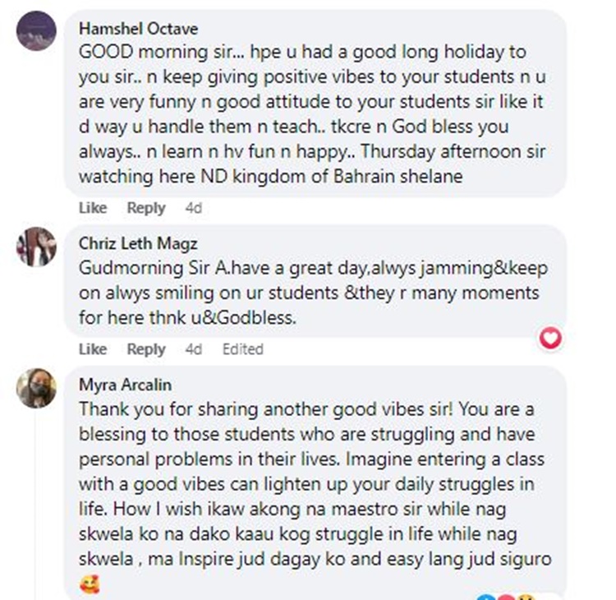Viewport: 616px width, 600px height.
Task: Open the 4d timestamp under Chriz's comment
Action: (193, 349)
